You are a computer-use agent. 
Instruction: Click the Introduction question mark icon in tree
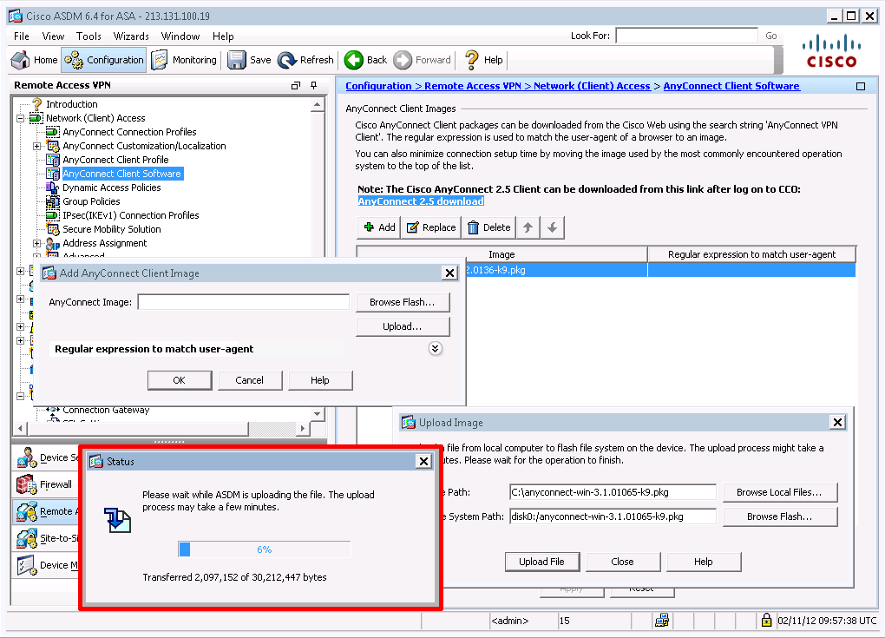point(37,104)
